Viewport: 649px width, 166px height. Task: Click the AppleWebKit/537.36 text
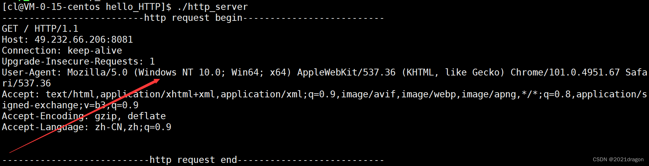346,72
